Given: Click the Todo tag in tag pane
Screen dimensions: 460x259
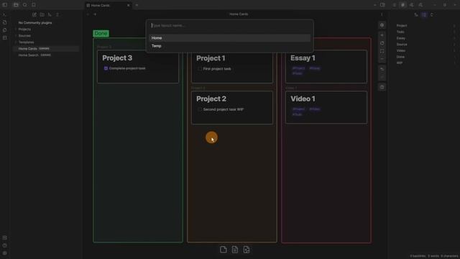Looking at the screenshot, I should (400, 32).
